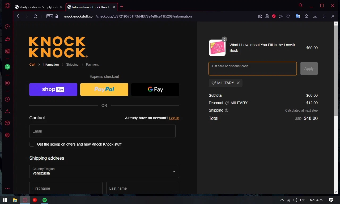Screen dimensions: 340x204
Task: Open the cube icon in the sidebar
Action: 7,123
